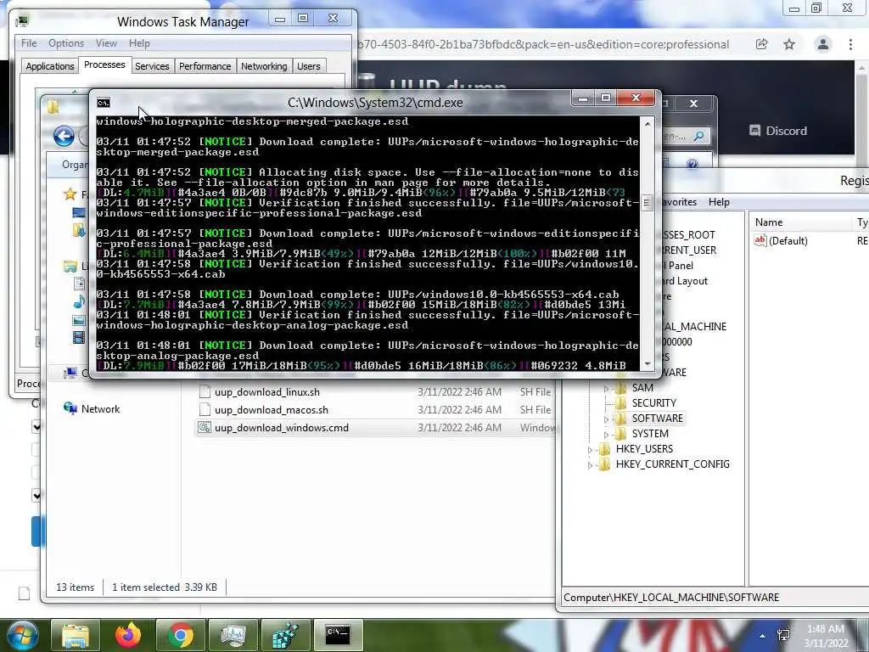Open Registry Editor Help menu

point(719,202)
